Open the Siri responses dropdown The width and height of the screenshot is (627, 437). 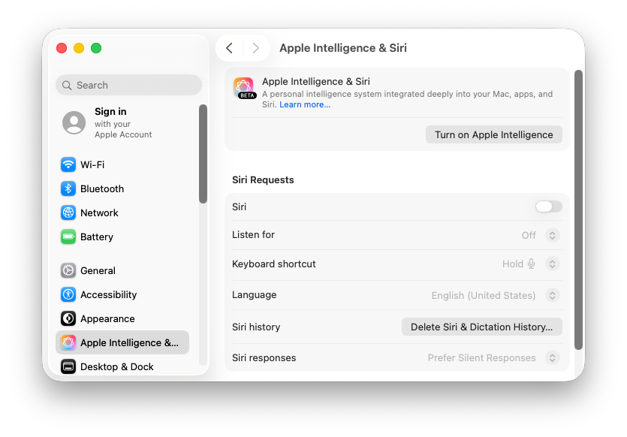click(x=552, y=358)
